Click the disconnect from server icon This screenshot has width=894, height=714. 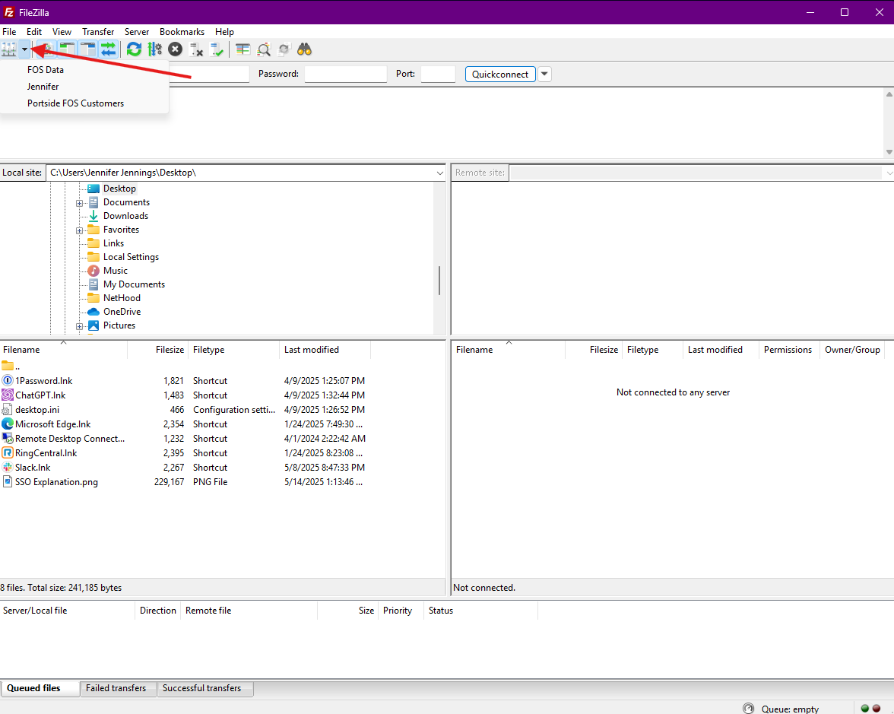pyautogui.click(x=196, y=49)
